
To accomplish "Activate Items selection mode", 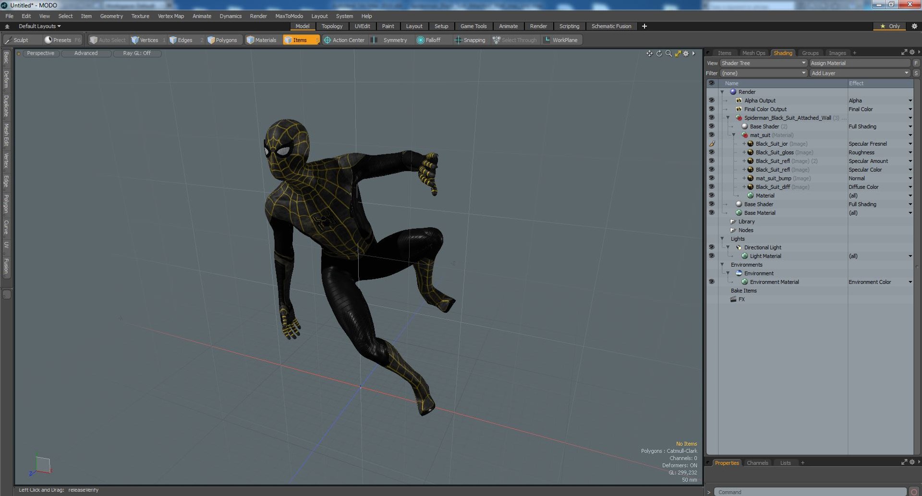I will [300, 40].
